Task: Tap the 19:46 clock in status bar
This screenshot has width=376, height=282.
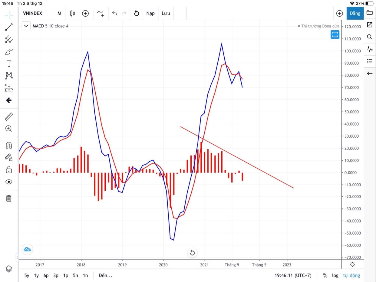Action: coord(8,3)
